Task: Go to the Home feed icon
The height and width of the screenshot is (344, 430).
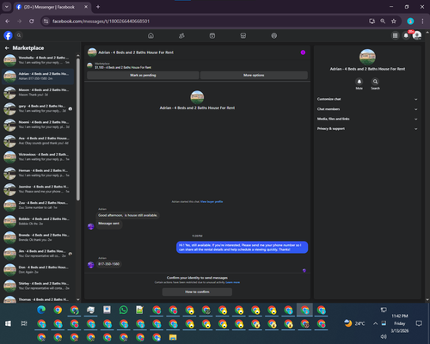Action: coord(150,35)
